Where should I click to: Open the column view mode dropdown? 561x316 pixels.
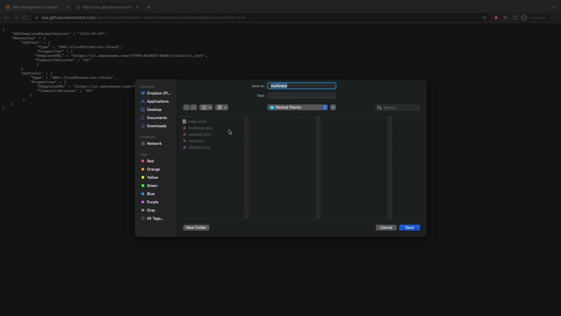206,107
